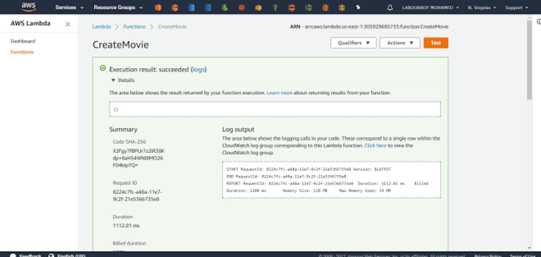Click the CreateMovie breadcrumb text
541x257 pixels.
coord(172,27)
